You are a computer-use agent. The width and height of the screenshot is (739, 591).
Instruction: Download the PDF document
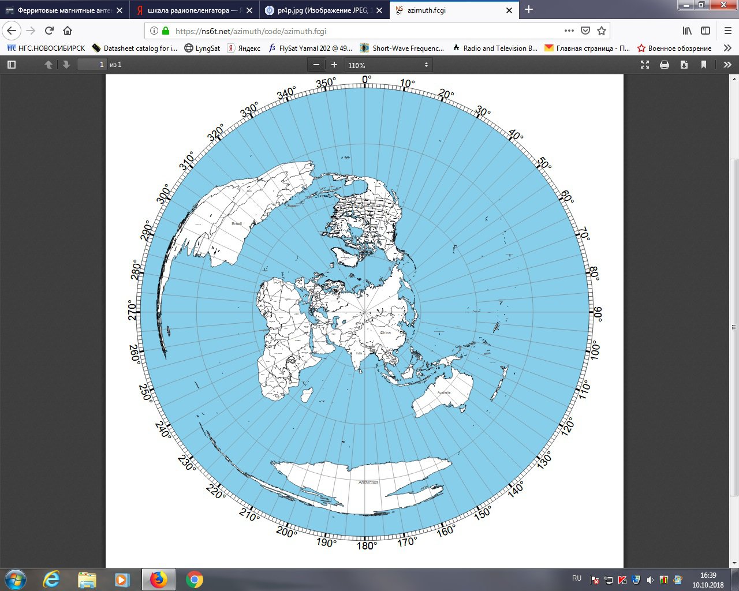coord(684,65)
